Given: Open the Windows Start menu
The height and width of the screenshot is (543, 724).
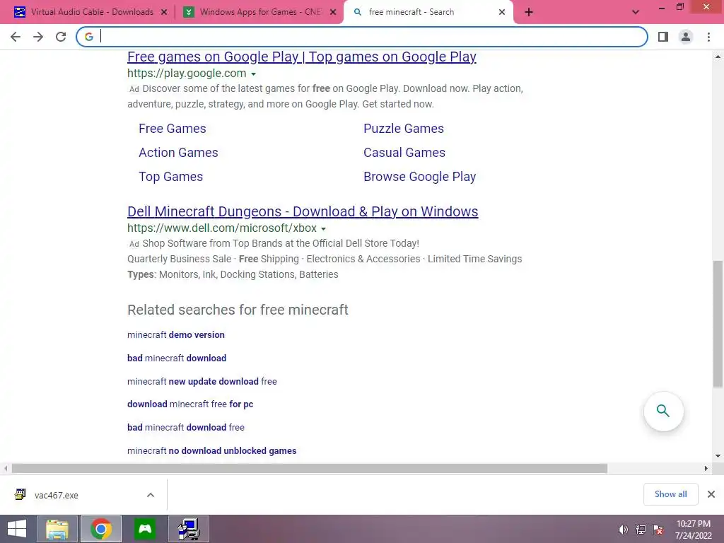Looking at the screenshot, I should pos(17,529).
